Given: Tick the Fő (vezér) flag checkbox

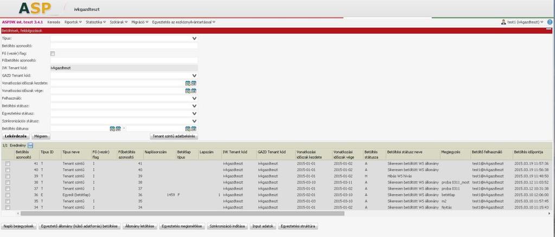Looking at the screenshot, I should (53, 53).
